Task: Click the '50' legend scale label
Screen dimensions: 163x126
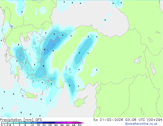Action: point(79,125)
